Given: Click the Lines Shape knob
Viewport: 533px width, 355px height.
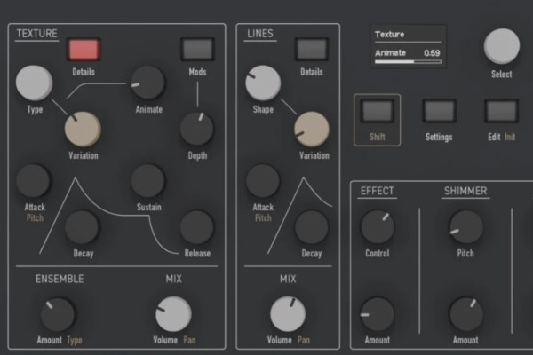Looking at the screenshot, I should click(x=263, y=83).
